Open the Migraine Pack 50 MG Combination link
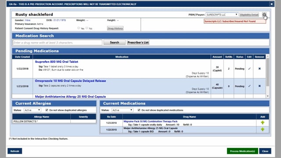This screenshot has height=158, width=281. [x=150, y=121]
